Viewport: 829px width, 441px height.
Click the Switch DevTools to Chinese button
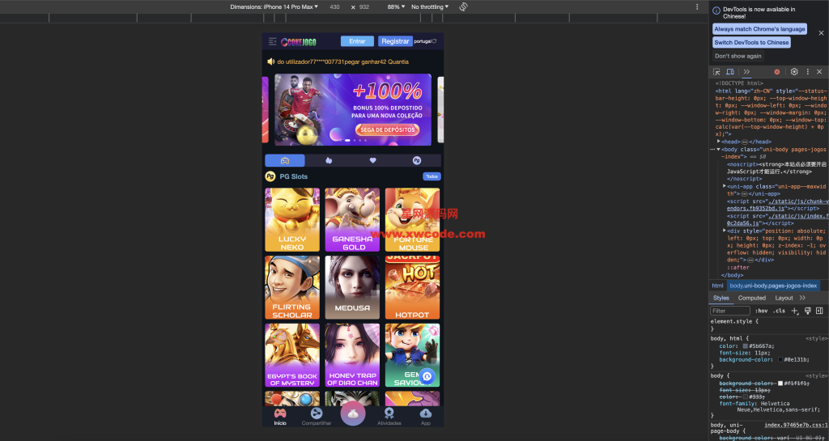(x=751, y=42)
